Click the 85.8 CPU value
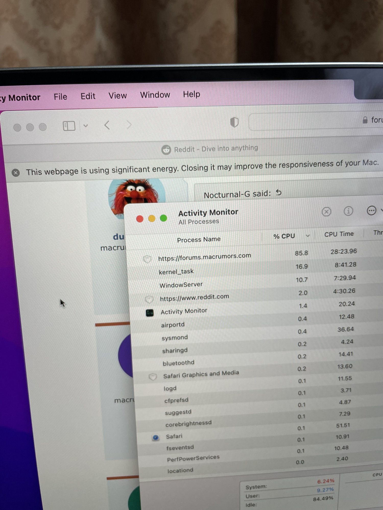Viewport: 383px width, 510px height. (x=301, y=253)
